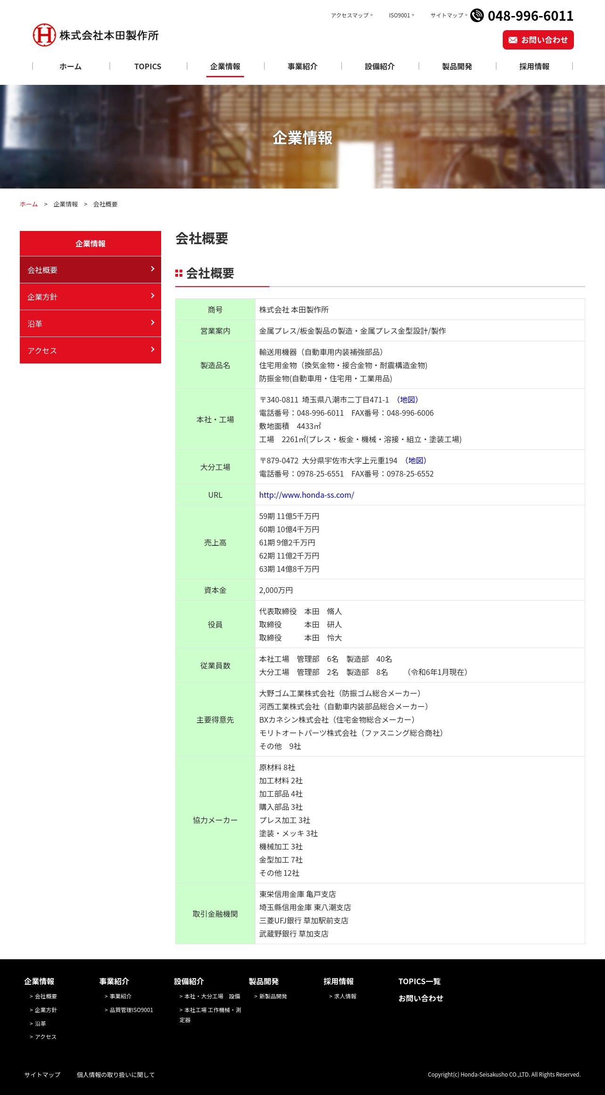Click the phone icon beside 048-996-6011
605x1095 pixels.
click(x=477, y=16)
